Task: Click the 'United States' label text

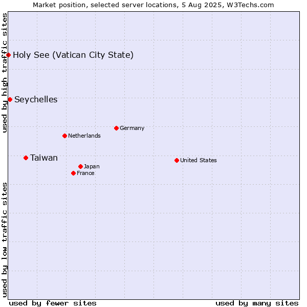Action: tap(199, 160)
